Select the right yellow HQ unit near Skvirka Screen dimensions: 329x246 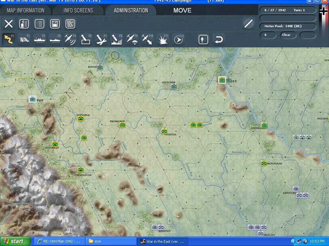pyautogui.click(x=200, y=125)
